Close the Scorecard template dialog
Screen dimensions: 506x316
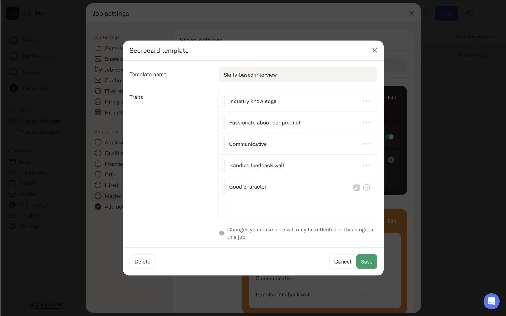tap(374, 50)
